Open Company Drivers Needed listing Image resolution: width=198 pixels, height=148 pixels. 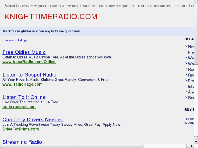pos(33,119)
